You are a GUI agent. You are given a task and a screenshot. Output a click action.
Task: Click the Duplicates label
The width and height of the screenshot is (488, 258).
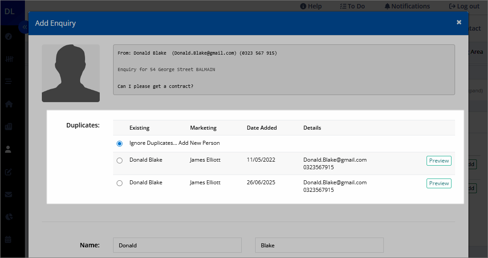[x=83, y=125]
